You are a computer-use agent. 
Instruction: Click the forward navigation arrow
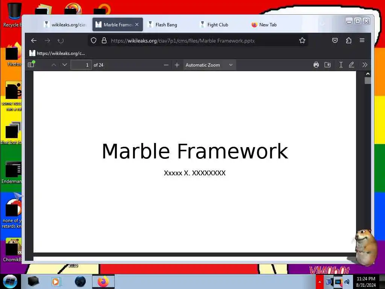(47, 41)
